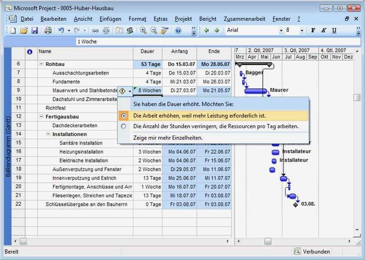365x260 pixels.
Task: Open the Datei menu
Action: [x=27, y=19]
